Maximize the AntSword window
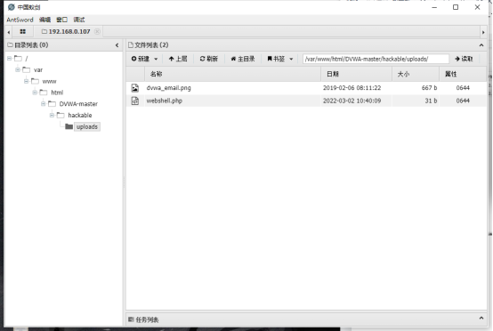Image resolution: width=493 pixels, height=331 pixels. pos(456,7)
